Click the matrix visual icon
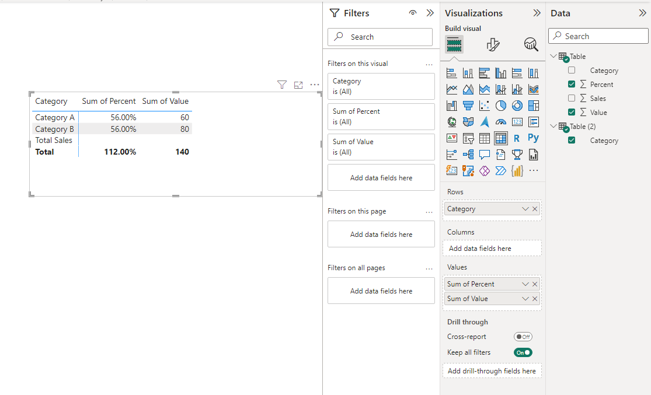 (x=501, y=138)
